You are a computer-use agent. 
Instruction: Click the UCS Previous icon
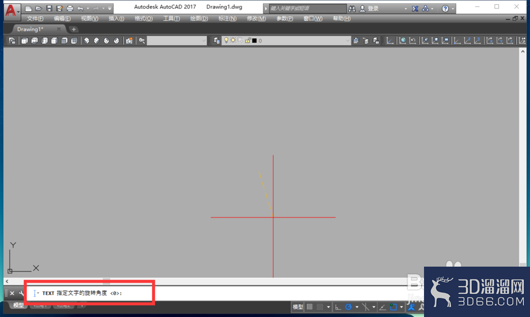point(412,41)
